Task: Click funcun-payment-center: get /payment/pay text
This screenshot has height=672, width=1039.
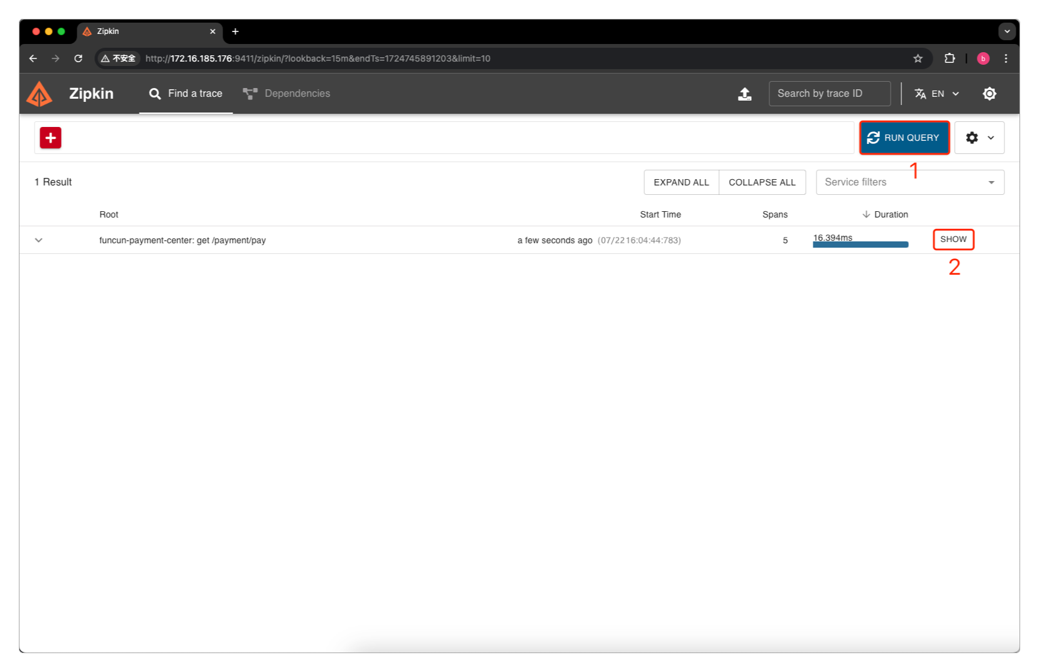Action: tap(182, 240)
